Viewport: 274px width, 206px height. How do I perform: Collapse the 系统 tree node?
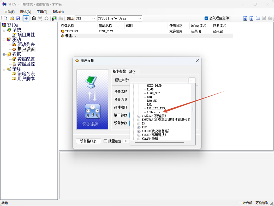tap(4, 30)
